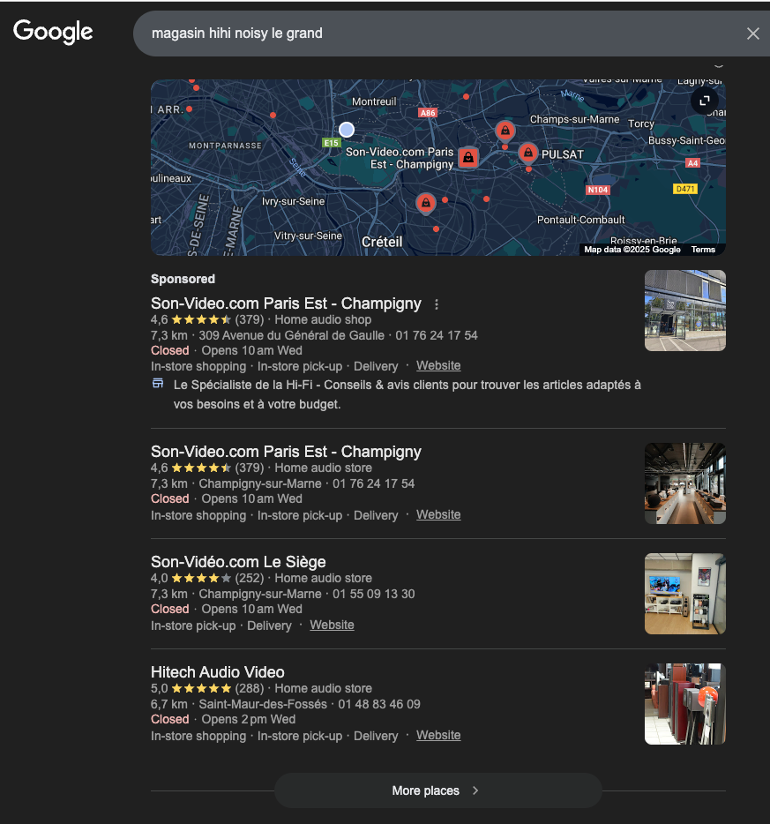Viewport: 770px width, 824px height.
Task: Open Hitech Audio Video photo thumbnail
Action: click(x=684, y=704)
